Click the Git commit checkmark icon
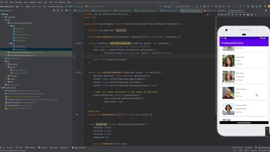 pyautogui.click(x=236, y=6)
